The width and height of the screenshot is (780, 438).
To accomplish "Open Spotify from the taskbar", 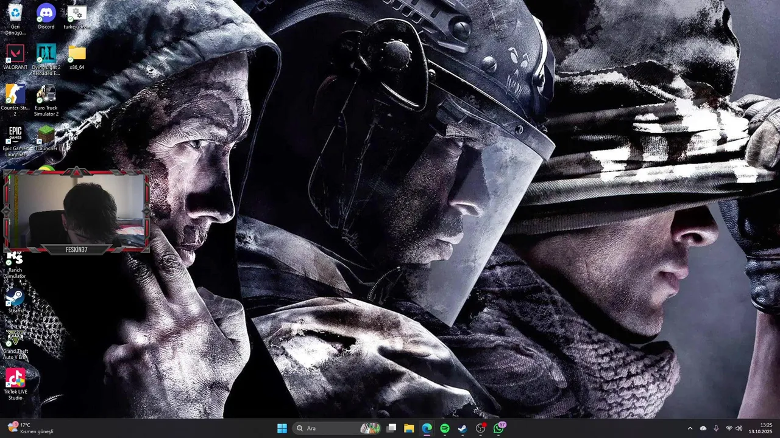I will (x=445, y=428).
